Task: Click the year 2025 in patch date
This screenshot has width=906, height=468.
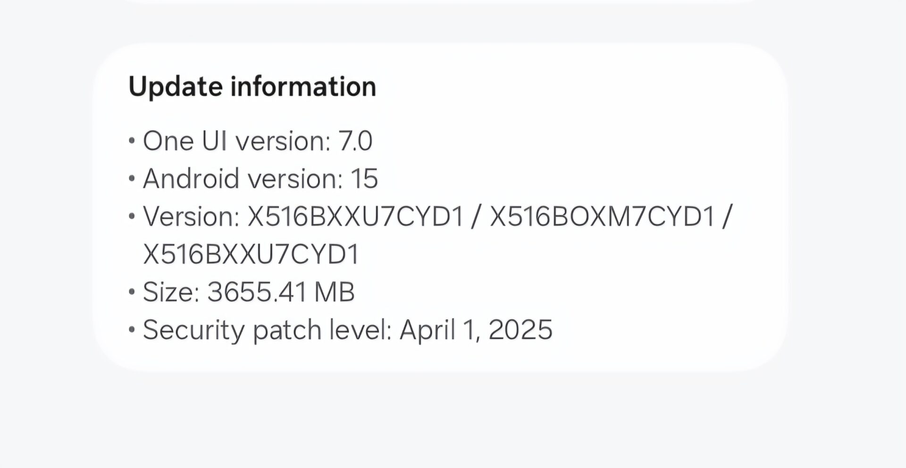Action: [520, 330]
